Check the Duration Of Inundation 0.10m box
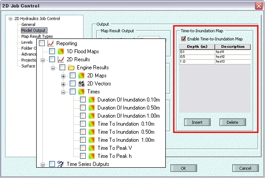Image resolution: width=265 pixels, height=178 pixels. click(x=83, y=99)
